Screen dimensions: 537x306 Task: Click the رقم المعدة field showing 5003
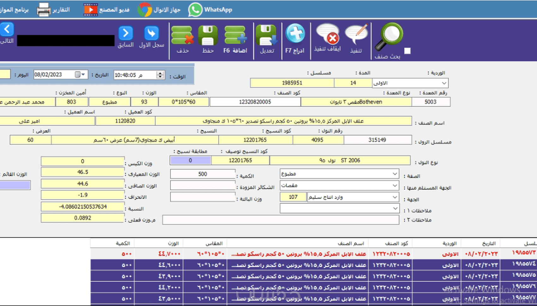click(431, 102)
